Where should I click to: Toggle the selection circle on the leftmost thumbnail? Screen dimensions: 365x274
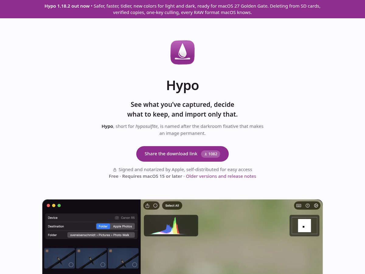point(71,265)
